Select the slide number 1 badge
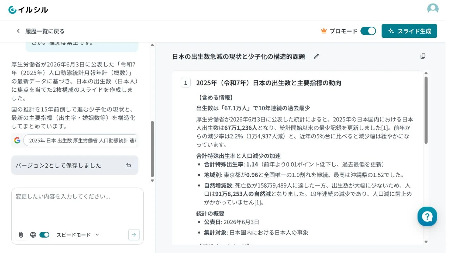The width and height of the screenshot is (451, 253). coord(186,83)
